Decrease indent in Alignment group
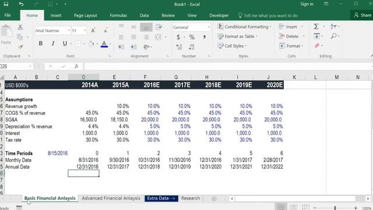Viewport: 373px width, 210px height. [121, 47]
